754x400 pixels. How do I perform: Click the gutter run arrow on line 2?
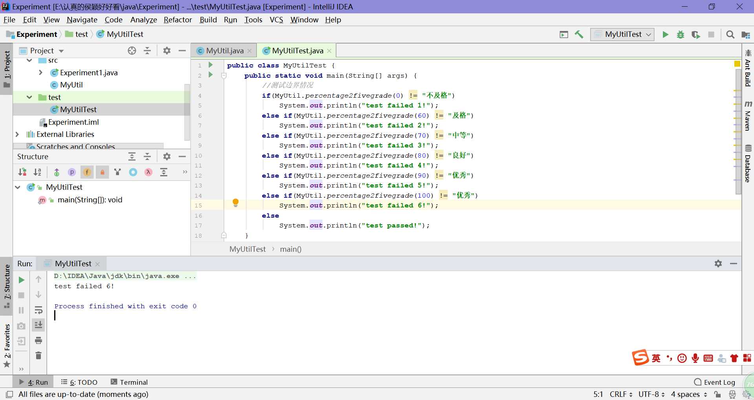coord(210,75)
